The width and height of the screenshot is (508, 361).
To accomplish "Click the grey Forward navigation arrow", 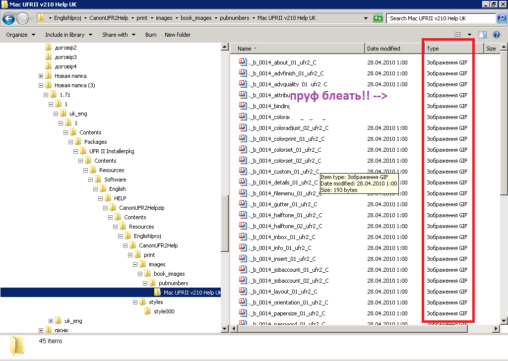I will pos(22,18).
